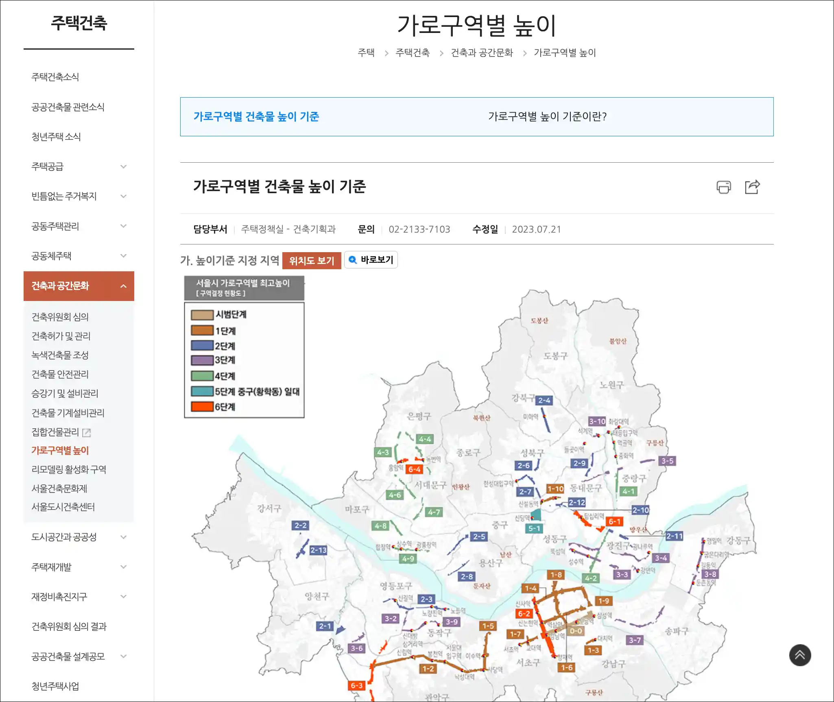Viewport: 834px width, 702px height.
Task: Click external link icon beside 집합건물관리
Action: [x=87, y=433]
